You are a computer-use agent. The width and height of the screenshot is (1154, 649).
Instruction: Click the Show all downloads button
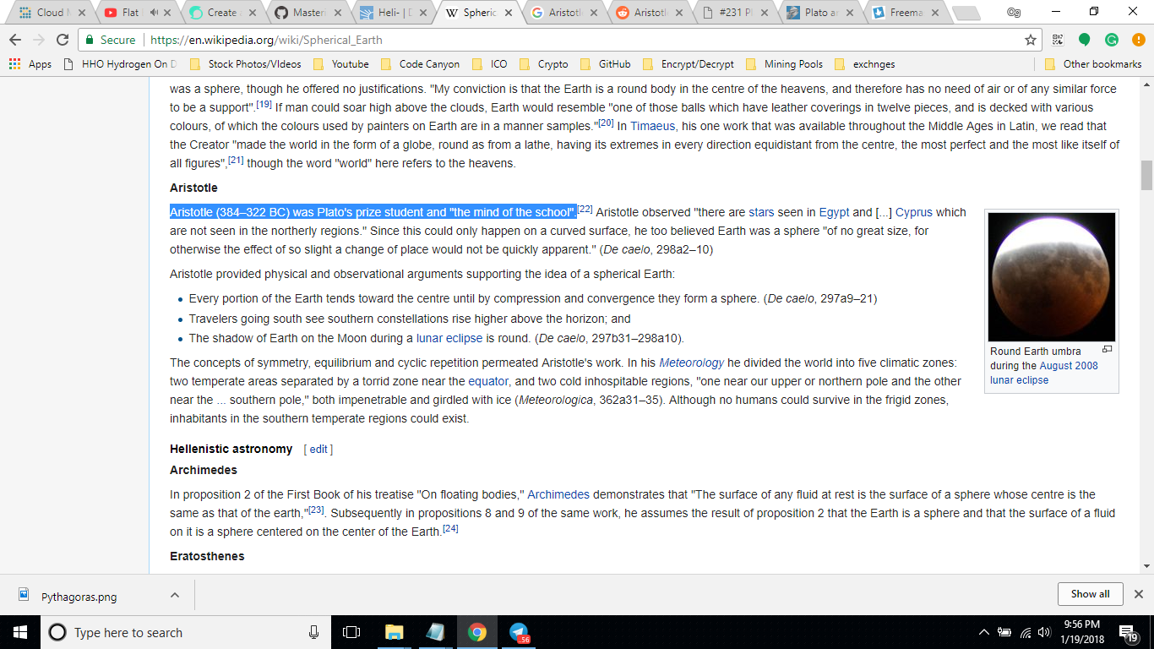1090,594
